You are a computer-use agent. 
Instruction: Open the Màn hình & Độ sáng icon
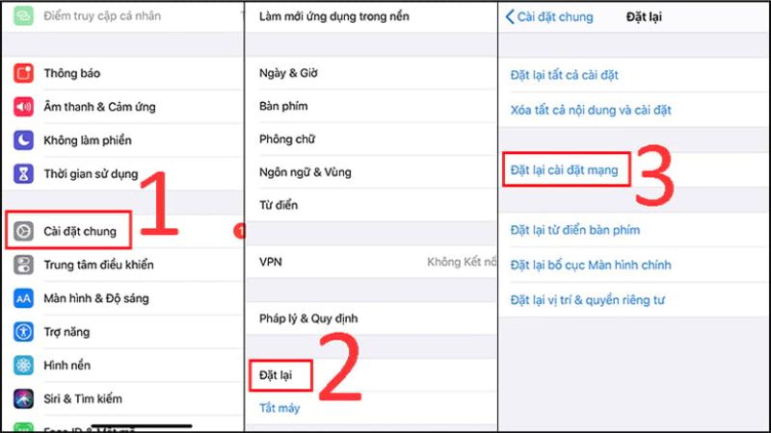pyautogui.click(x=23, y=298)
